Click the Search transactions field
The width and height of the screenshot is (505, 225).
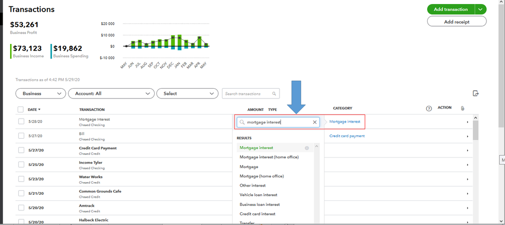pos(251,93)
